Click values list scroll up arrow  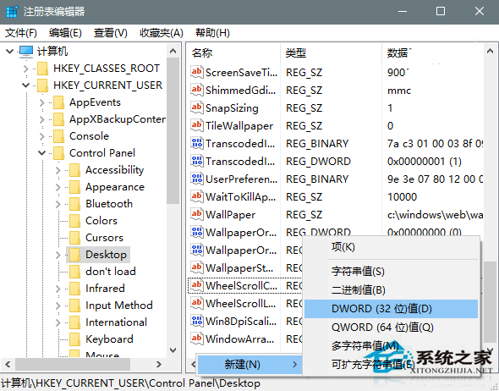(x=490, y=51)
